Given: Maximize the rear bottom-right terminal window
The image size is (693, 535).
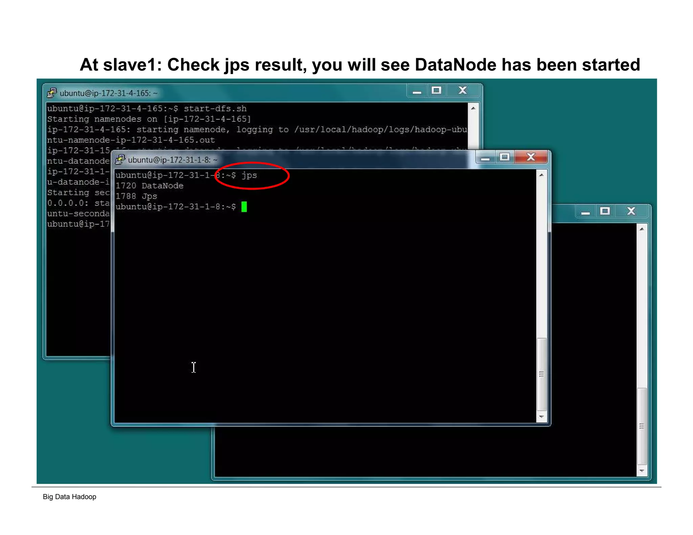Looking at the screenshot, I should click(x=605, y=212).
